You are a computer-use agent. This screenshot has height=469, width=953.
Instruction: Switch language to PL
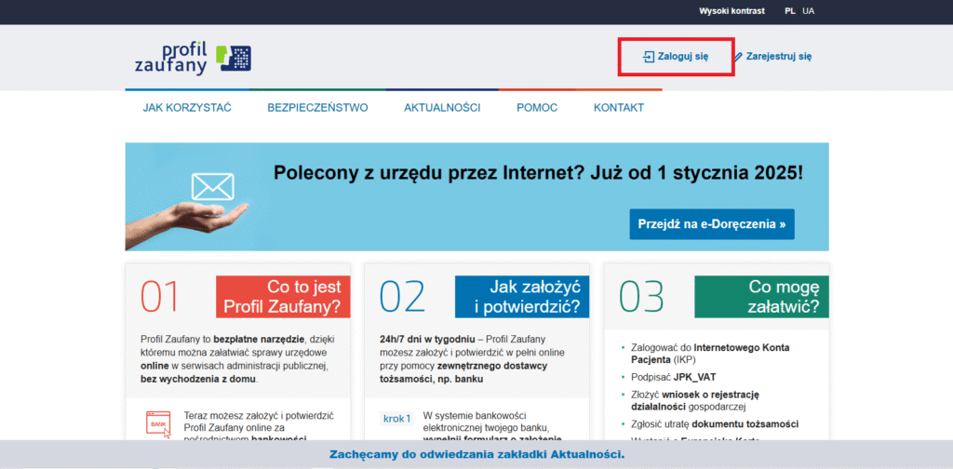tap(789, 11)
